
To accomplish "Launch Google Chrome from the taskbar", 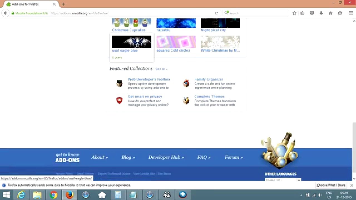I will tap(53, 195).
